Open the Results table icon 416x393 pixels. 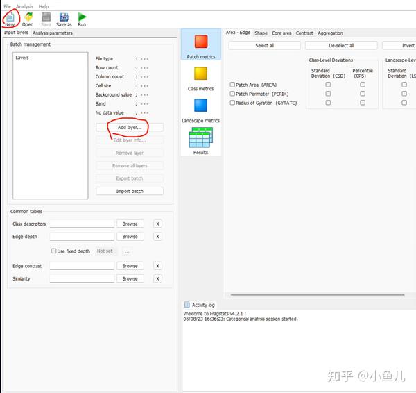pyautogui.click(x=200, y=137)
